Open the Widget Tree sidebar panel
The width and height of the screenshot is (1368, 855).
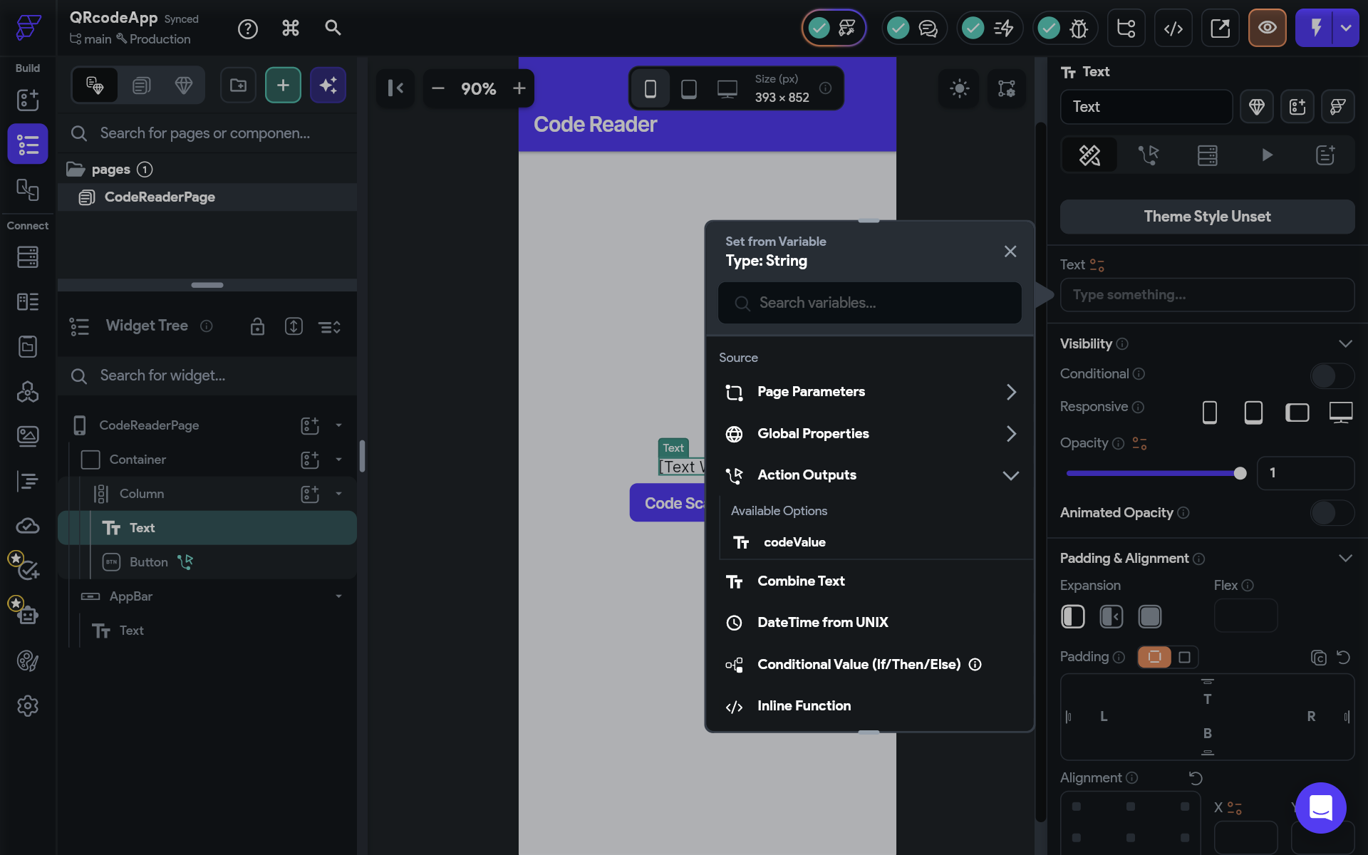point(28,144)
